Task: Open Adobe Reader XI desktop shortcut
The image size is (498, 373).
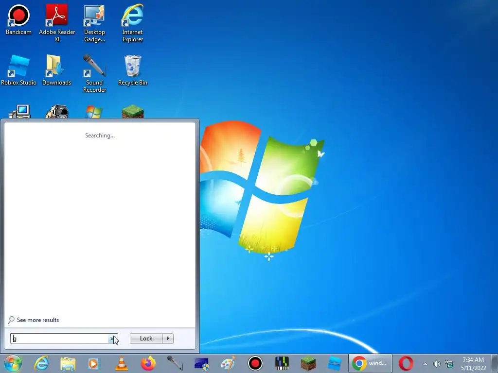Action: [57, 23]
